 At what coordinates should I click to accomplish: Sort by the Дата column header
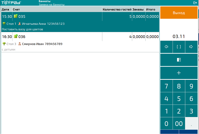[x=5, y=9]
